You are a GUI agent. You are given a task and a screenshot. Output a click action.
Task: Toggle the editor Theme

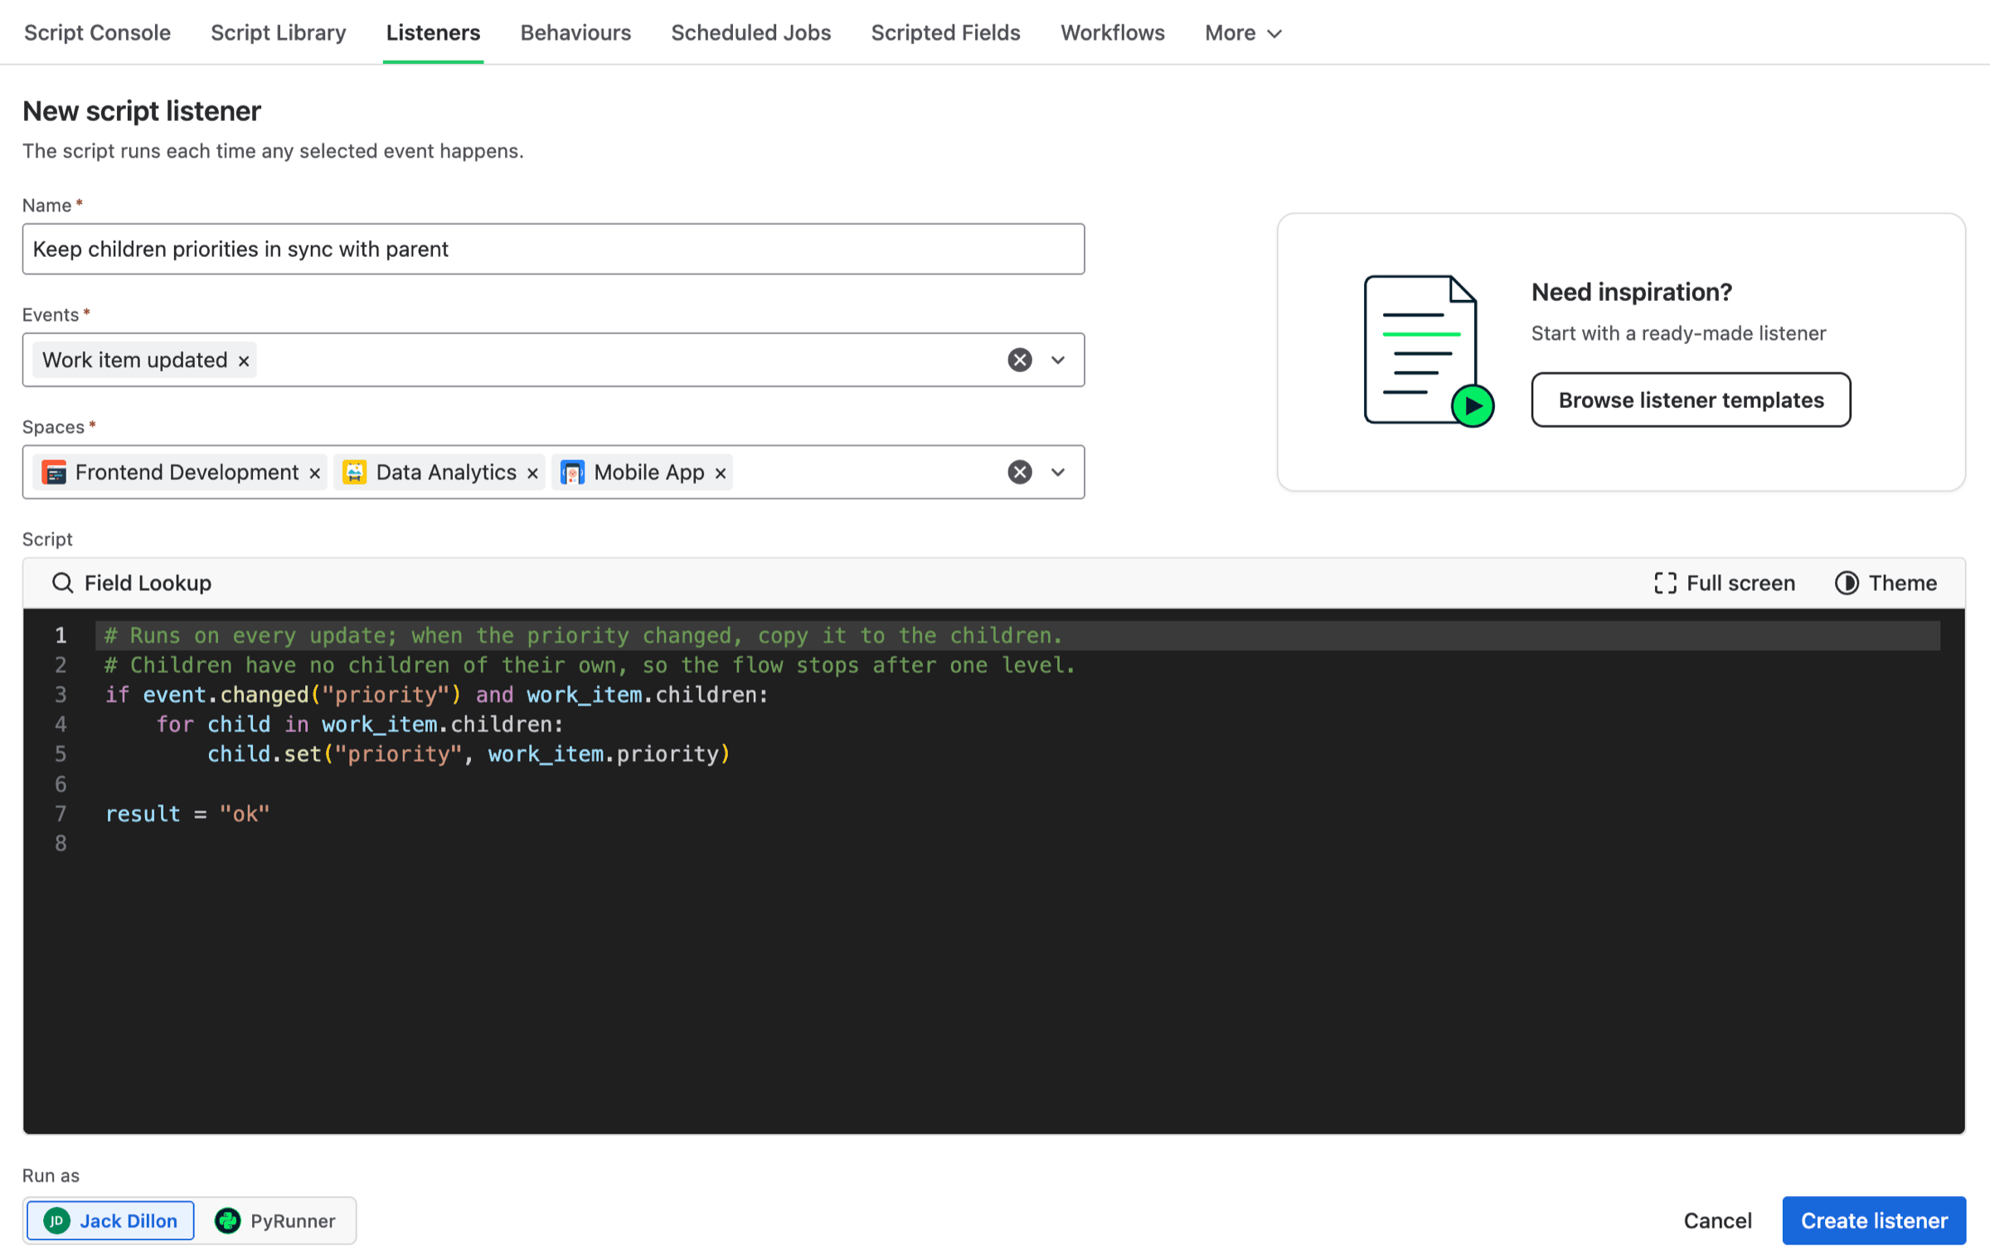(1886, 583)
